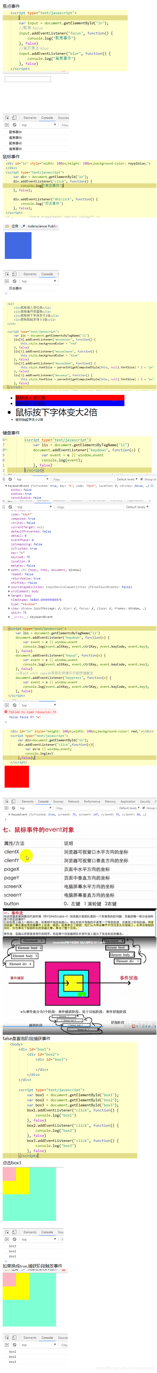Expand the sourceCapabilities property
Viewport: 157px width, 1373px height.
point(9,587)
